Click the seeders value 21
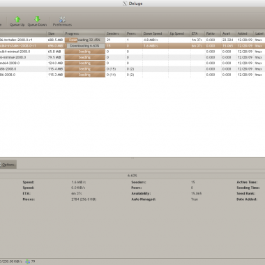The height and width of the screenshot is (265, 265). tap(109, 40)
